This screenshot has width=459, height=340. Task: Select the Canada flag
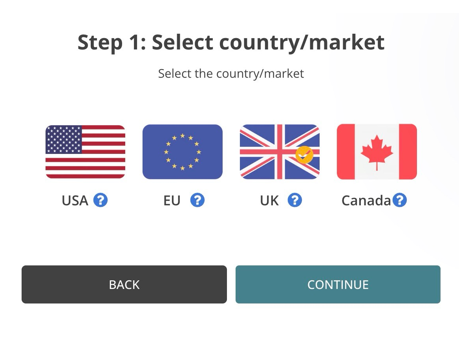coord(377,152)
